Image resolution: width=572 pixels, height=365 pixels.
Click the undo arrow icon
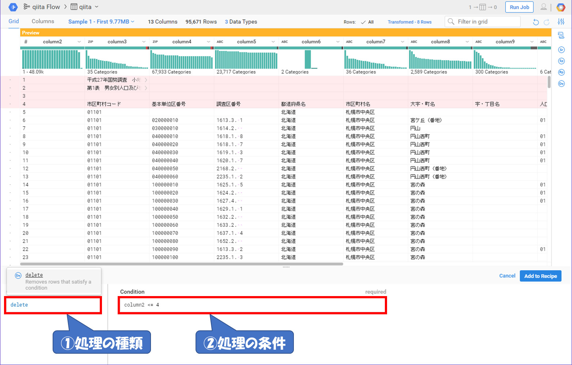(536, 22)
